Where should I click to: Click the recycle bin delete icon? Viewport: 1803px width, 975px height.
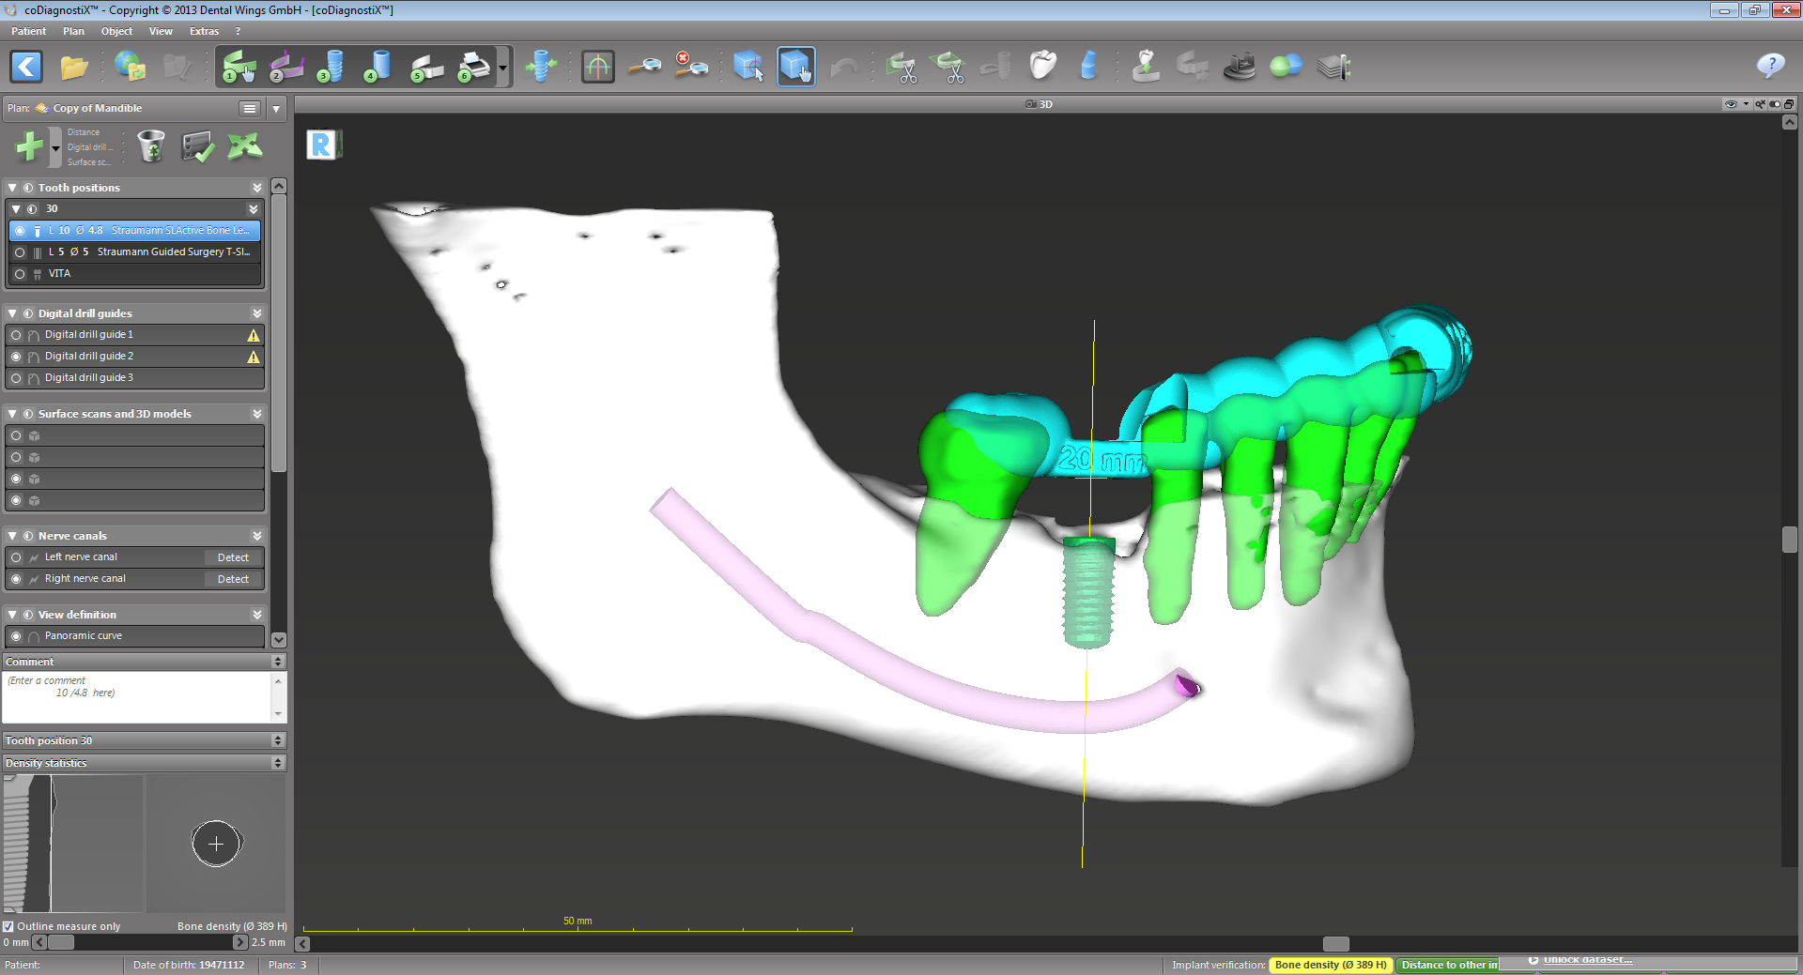(150, 146)
